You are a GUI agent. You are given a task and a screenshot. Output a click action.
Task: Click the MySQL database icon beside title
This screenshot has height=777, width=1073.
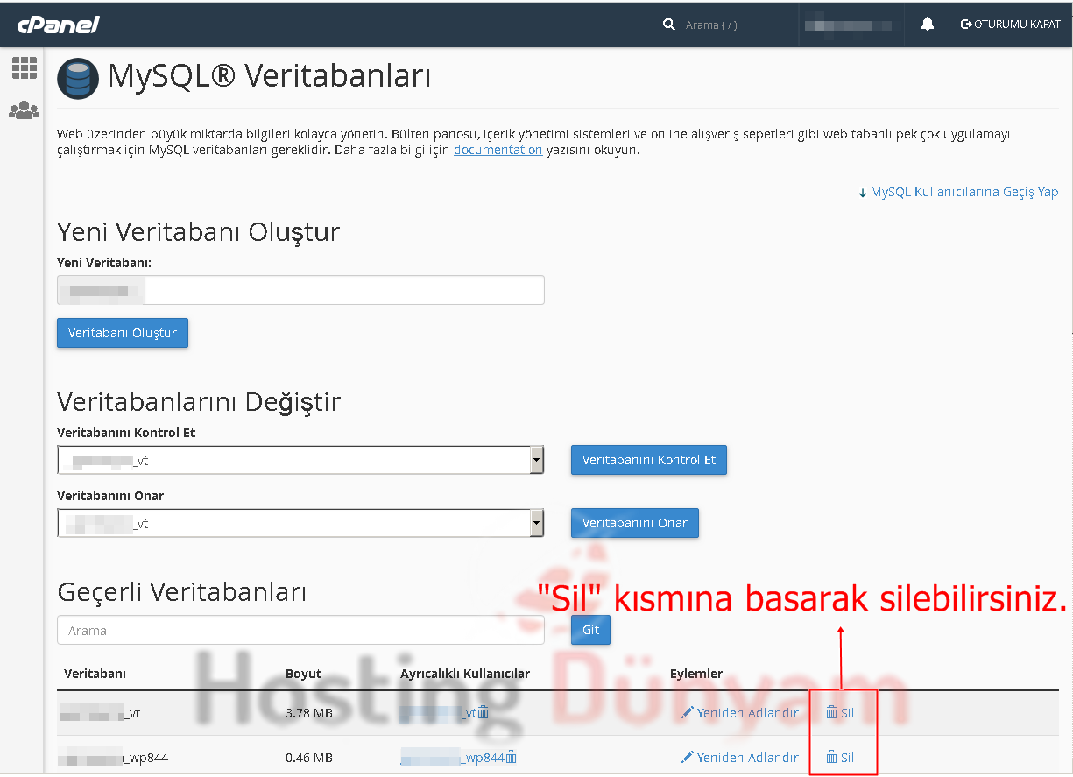78,78
